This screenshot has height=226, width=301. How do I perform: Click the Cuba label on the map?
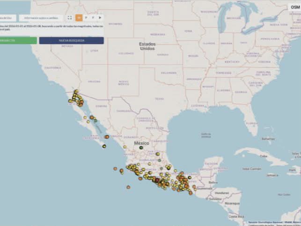[264, 156]
